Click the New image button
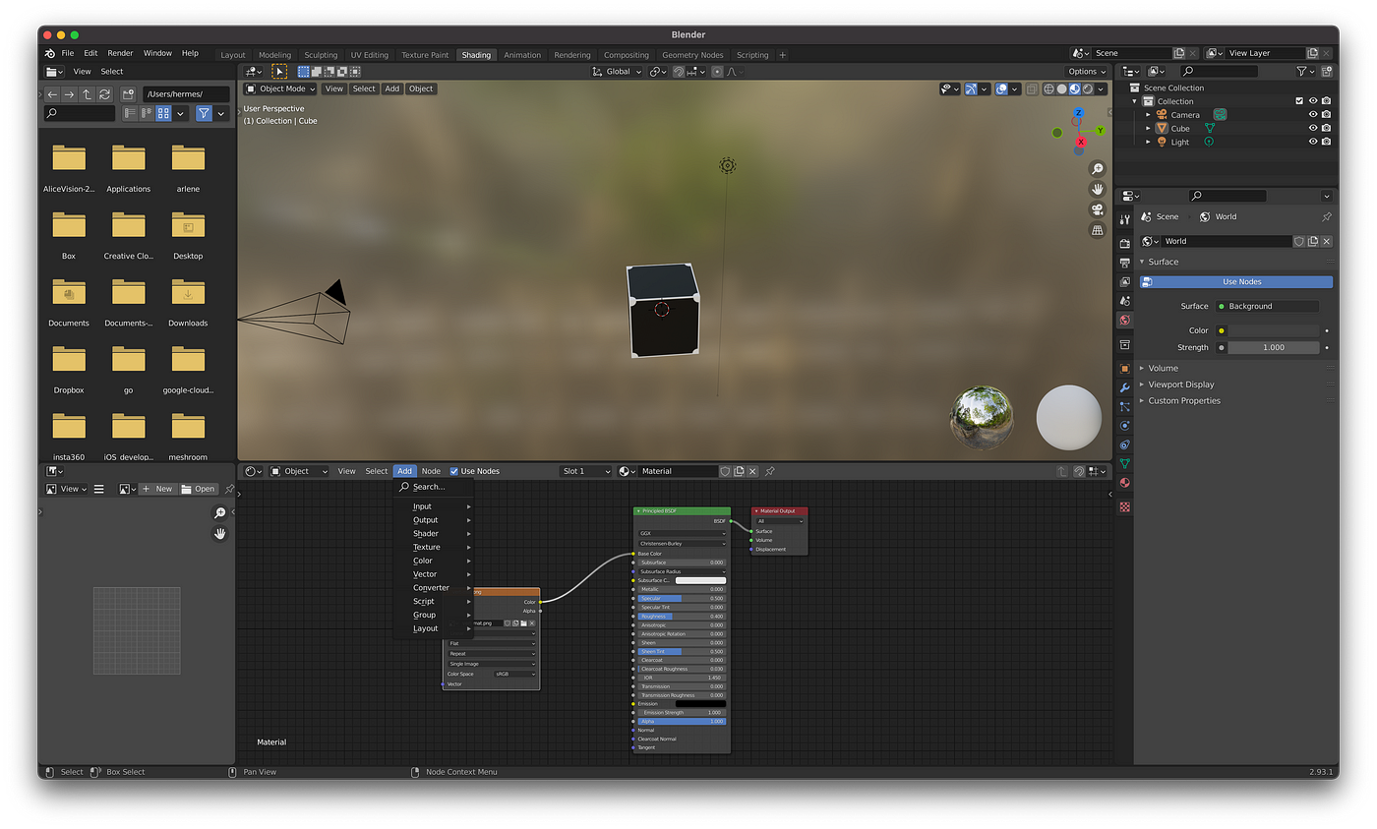This screenshot has width=1377, height=829. click(157, 489)
